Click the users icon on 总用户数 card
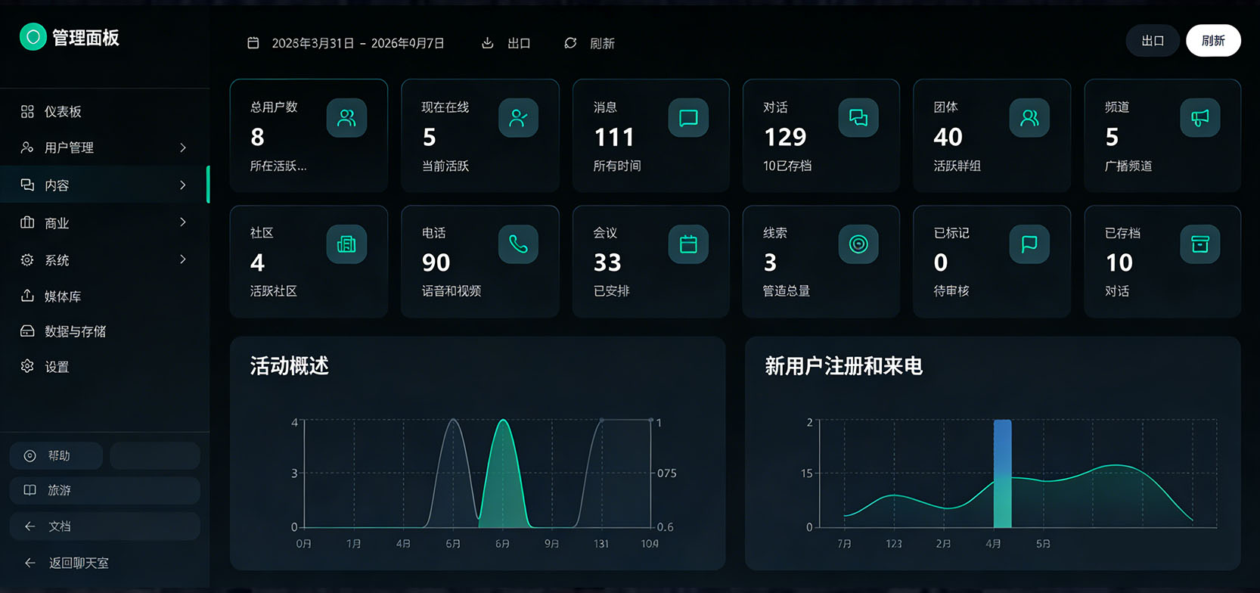 point(346,118)
